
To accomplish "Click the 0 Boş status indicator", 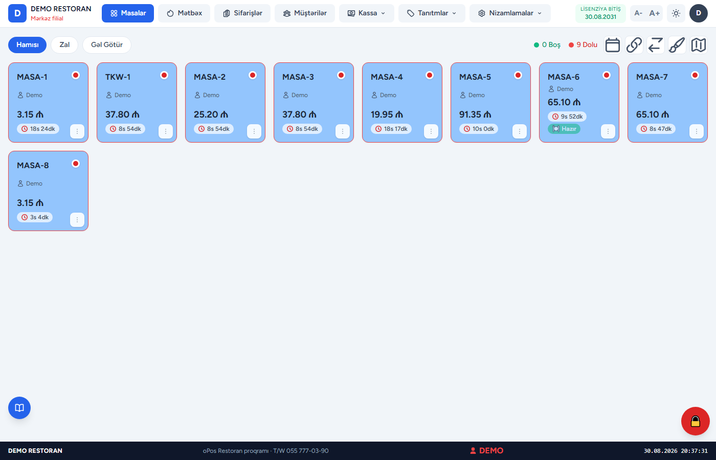I will 547,45.
